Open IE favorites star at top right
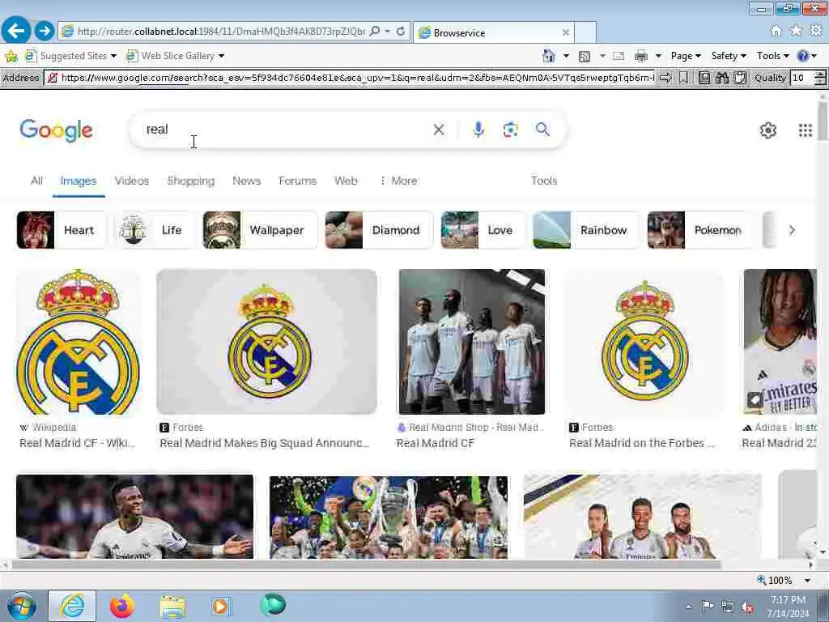Viewport: 829px width, 622px height. (796, 31)
